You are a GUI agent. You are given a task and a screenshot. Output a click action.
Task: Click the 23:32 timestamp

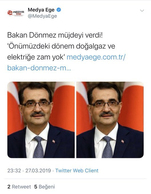click(14, 171)
